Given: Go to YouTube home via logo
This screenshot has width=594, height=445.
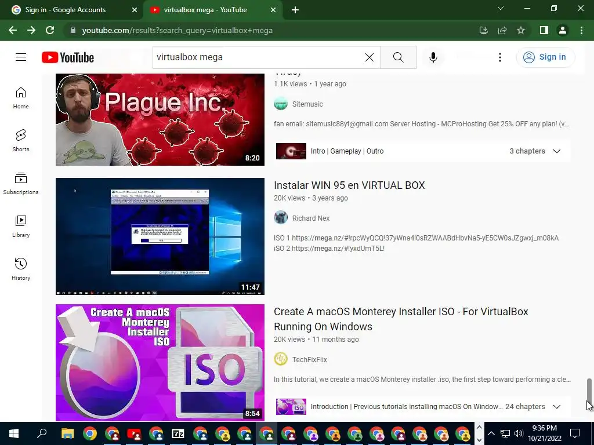Looking at the screenshot, I should pyautogui.click(x=68, y=57).
